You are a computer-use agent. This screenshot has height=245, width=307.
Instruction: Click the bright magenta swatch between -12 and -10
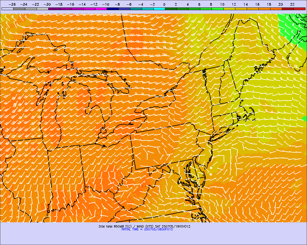point(101,9)
